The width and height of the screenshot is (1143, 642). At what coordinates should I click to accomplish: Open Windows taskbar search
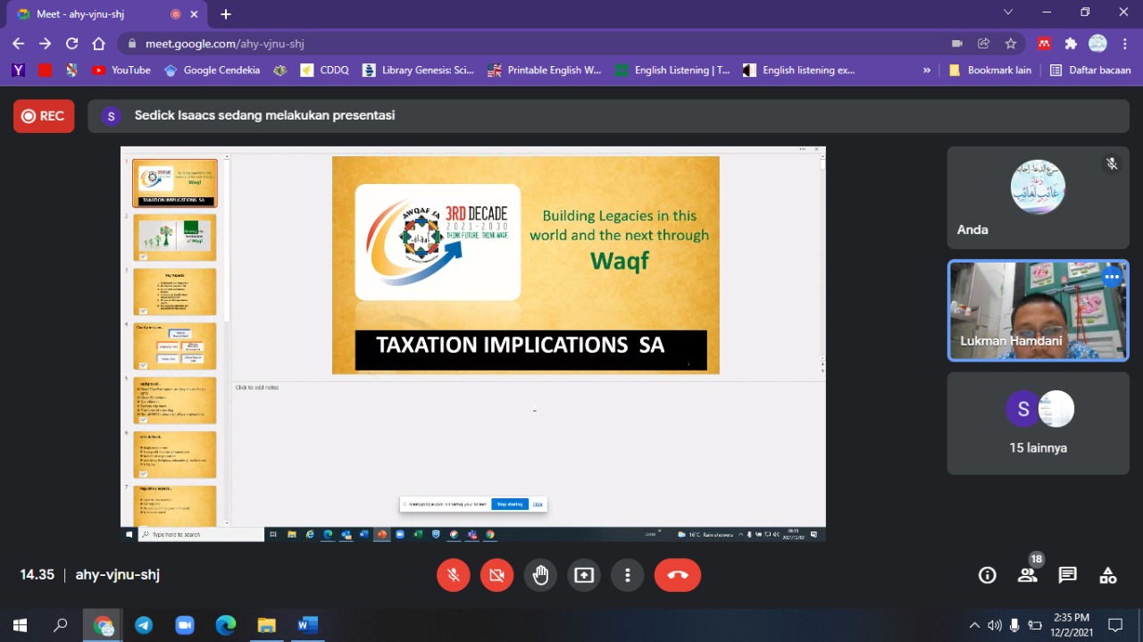point(61,625)
